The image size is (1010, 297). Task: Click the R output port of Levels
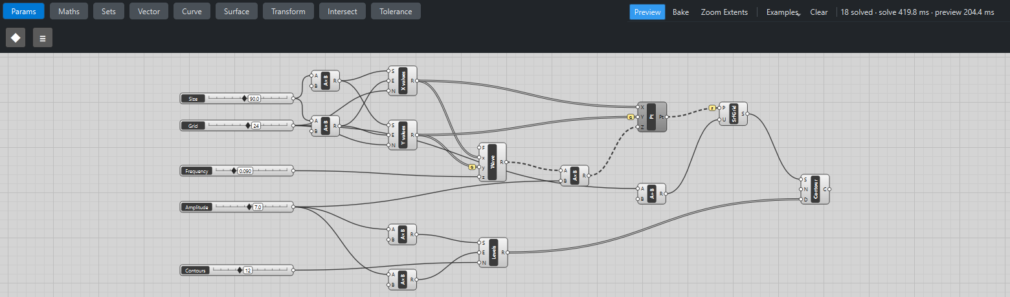click(x=508, y=252)
